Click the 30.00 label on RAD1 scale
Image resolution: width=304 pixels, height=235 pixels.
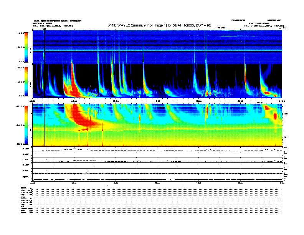(21, 82)
